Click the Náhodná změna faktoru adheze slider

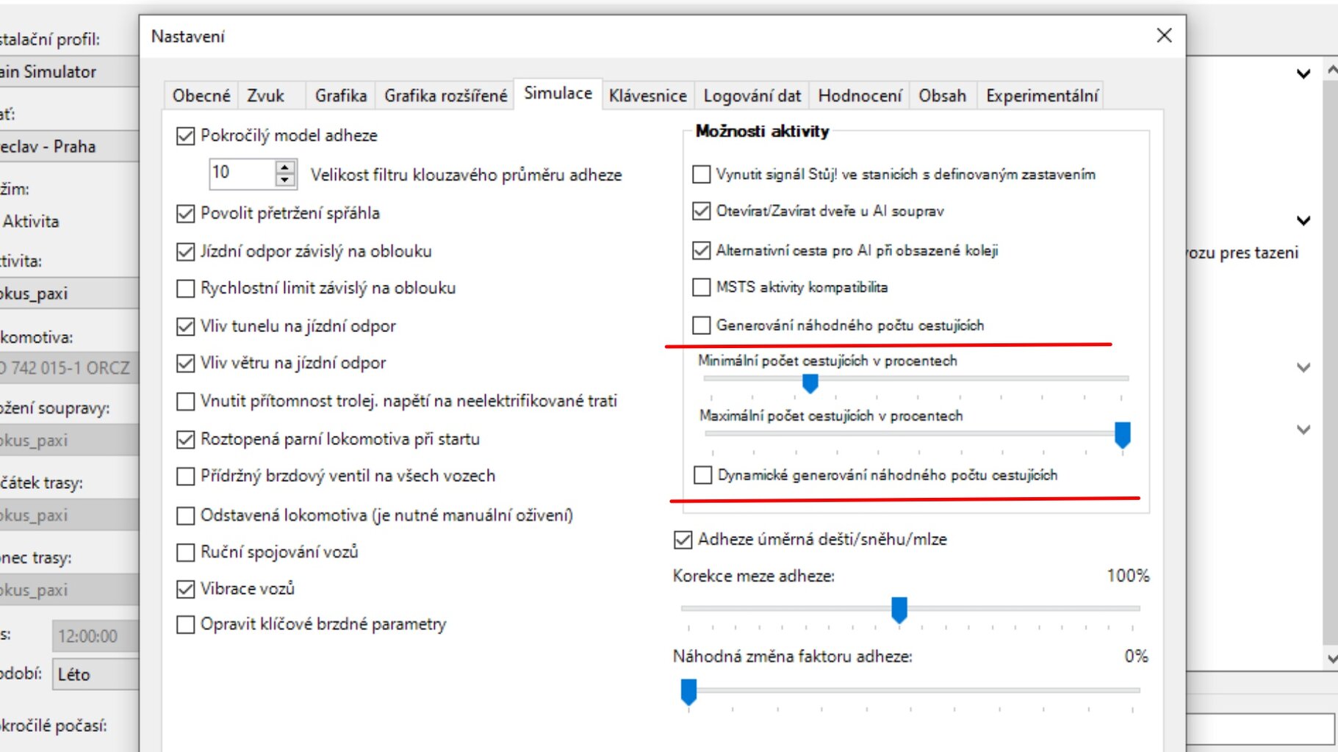coord(688,690)
